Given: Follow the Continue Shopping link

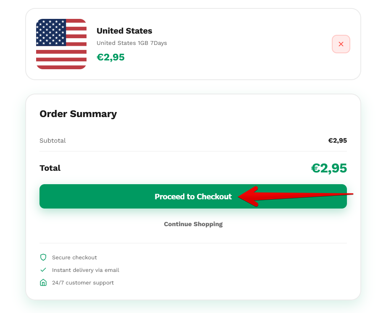Looking at the screenshot, I should (193, 224).
